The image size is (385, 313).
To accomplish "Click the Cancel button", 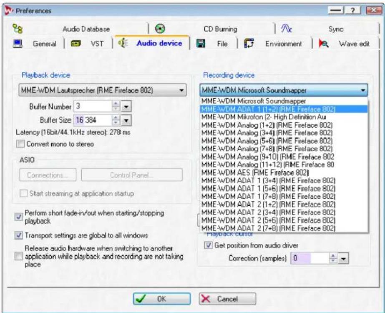I will pos(227,299).
